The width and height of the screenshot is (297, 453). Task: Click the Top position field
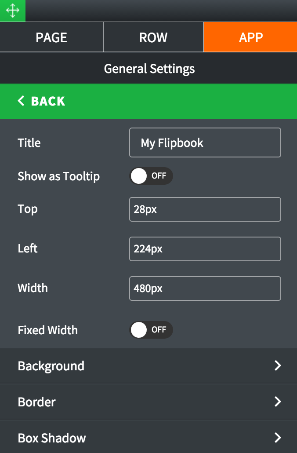(205, 209)
